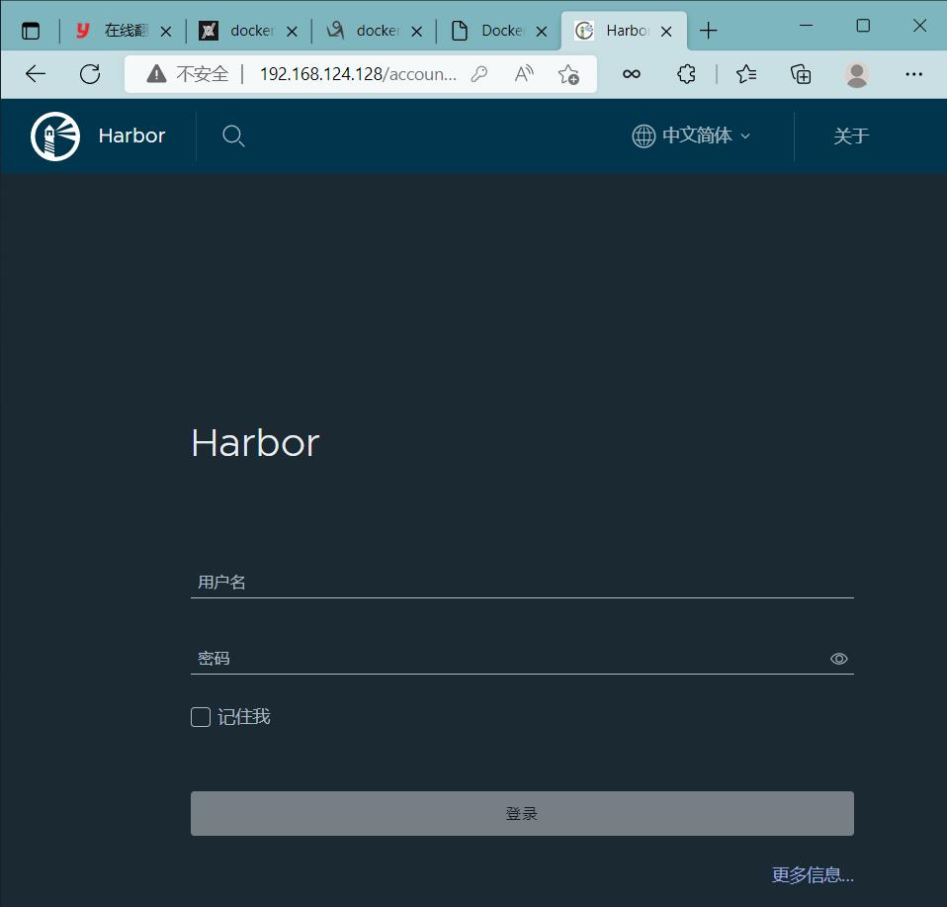Click the Harbor lighthouse logo

click(55, 136)
